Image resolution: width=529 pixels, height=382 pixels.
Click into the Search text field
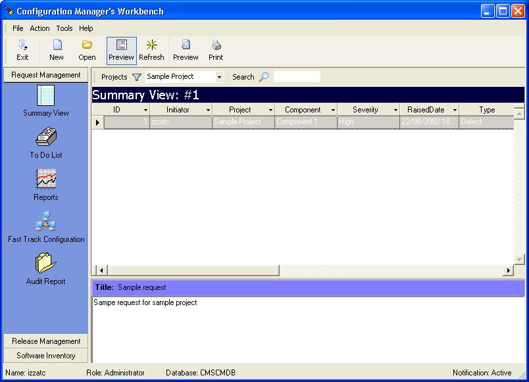pyautogui.click(x=297, y=76)
